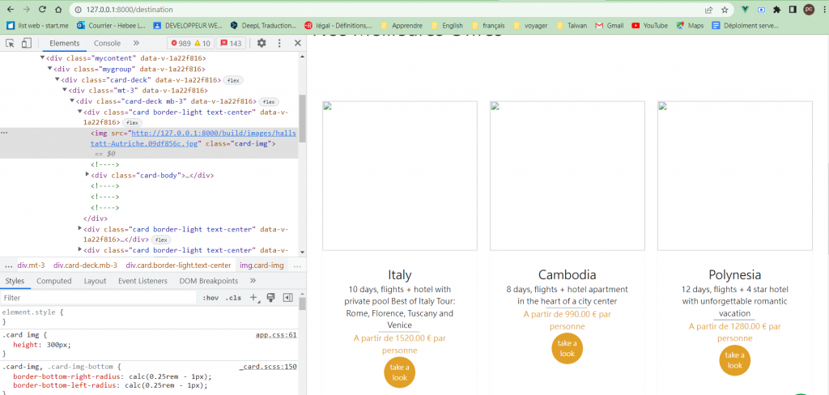Collapse the mt-3 div node

(65, 91)
